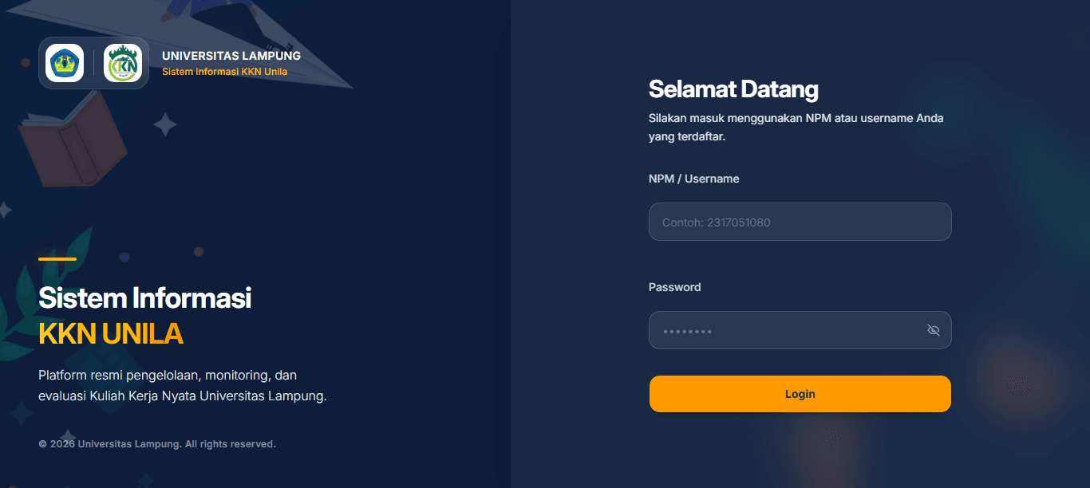Click the Password field label
The image size is (1090, 488).
pos(675,287)
